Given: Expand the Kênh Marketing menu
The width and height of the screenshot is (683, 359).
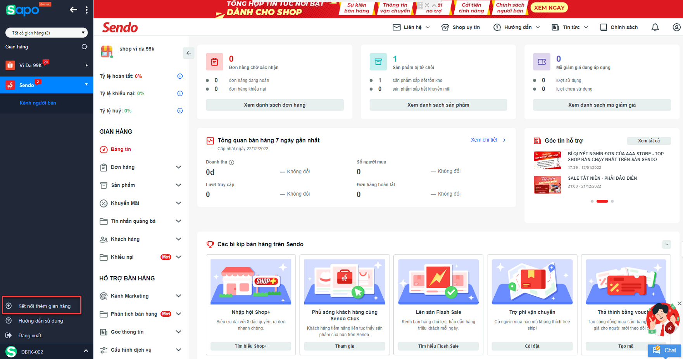Looking at the screenshot, I should click(178, 296).
